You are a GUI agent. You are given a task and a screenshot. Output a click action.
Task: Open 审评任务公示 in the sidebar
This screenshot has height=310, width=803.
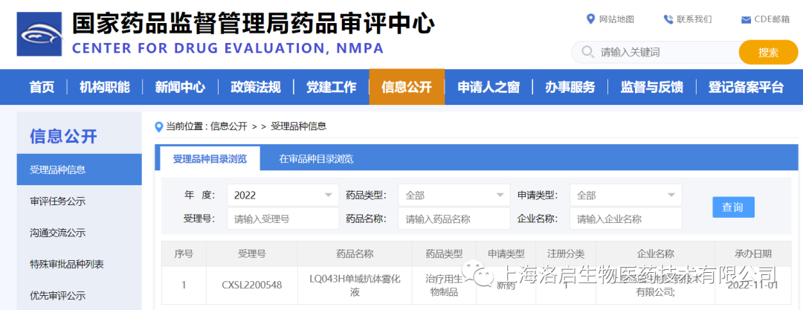pos(58,201)
